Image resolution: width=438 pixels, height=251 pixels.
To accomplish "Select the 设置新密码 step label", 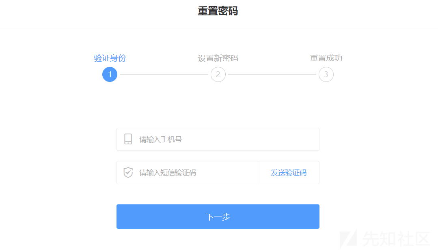I will point(218,58).
